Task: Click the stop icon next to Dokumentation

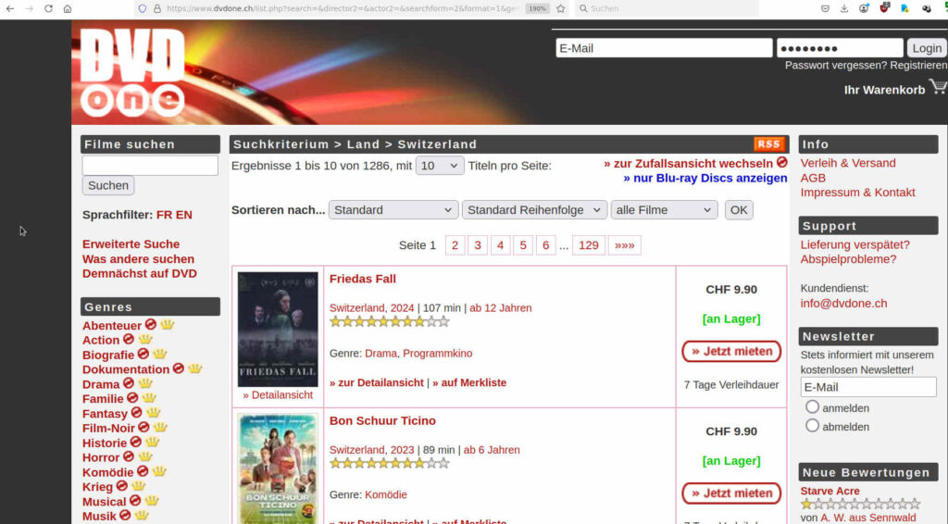Action: (179, 368)
